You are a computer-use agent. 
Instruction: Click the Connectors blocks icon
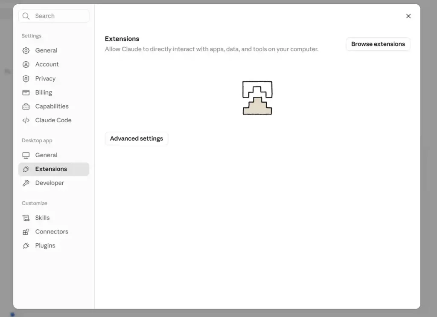[x=26, y=232]
